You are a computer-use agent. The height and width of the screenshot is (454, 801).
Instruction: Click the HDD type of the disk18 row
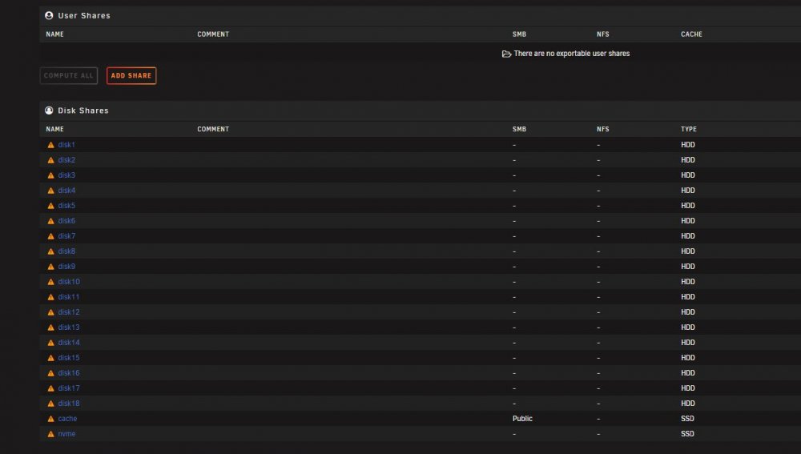(x=688, y=404)
